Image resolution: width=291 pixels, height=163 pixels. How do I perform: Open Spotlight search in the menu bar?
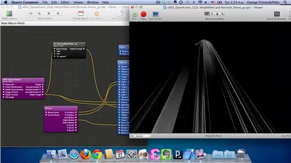coord(285,2)
